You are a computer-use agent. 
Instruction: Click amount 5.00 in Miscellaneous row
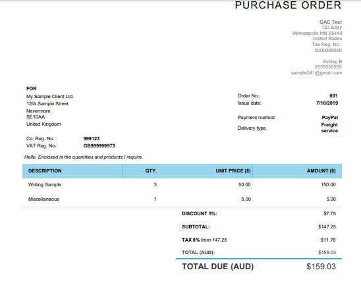[x=331, y=199]
